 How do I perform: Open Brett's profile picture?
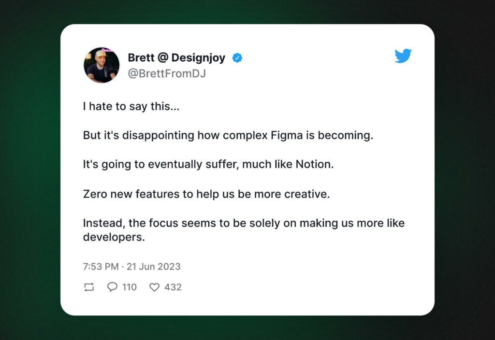coord(102,65)
